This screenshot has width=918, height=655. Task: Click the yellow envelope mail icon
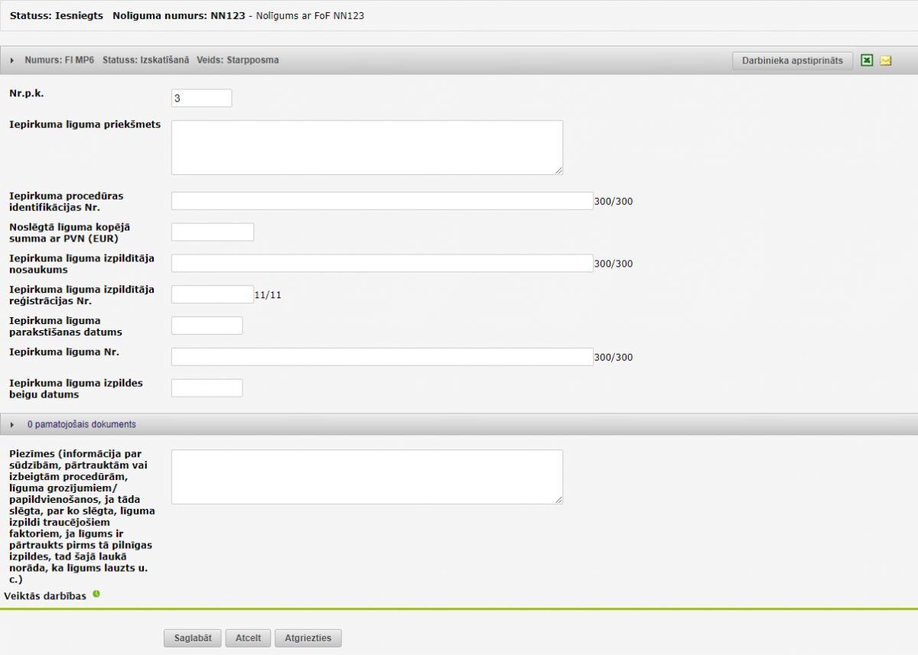[886, 60]
